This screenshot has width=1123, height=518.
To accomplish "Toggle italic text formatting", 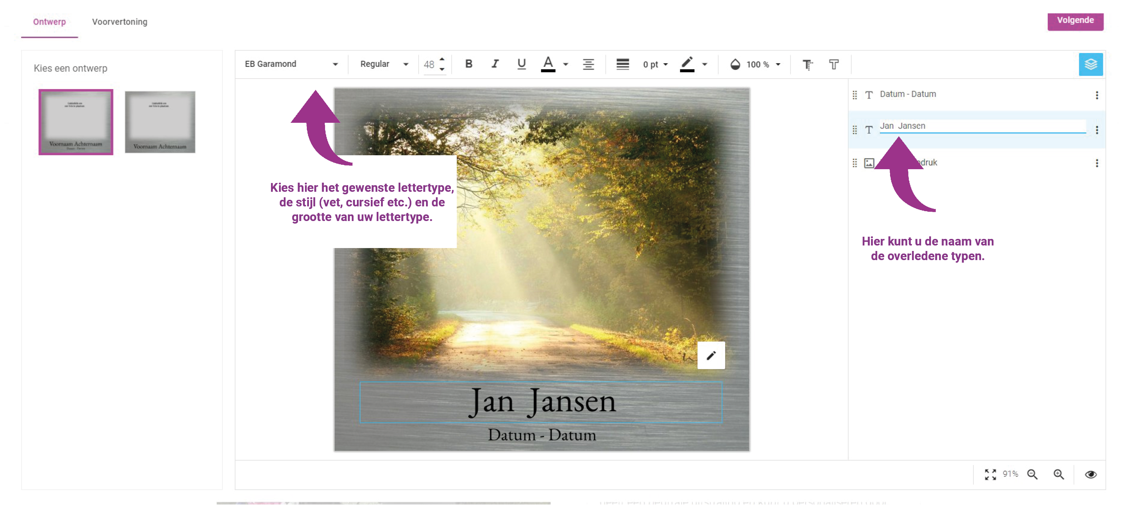I will click(x=495, y=64).
